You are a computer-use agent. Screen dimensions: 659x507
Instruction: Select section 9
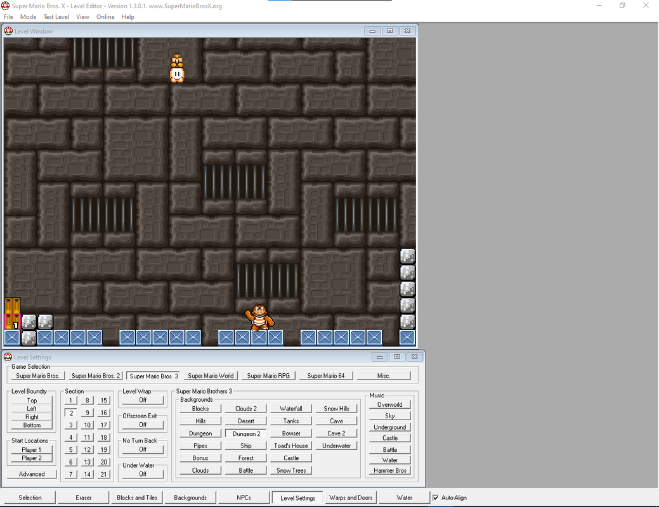[88, 413]
